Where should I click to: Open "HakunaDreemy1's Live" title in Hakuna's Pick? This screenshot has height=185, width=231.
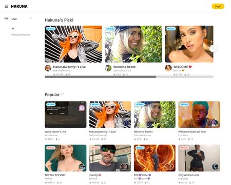coord(69,67)
